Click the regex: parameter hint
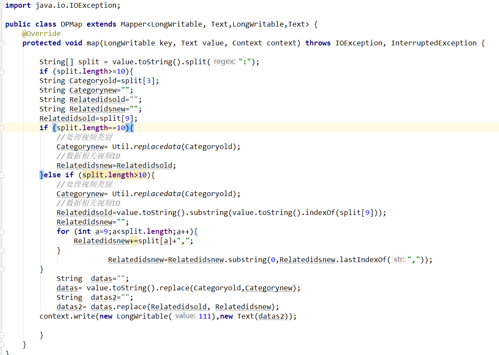This screenshot has width=499, height=355. pyautogui.click(x=224, y=62)
